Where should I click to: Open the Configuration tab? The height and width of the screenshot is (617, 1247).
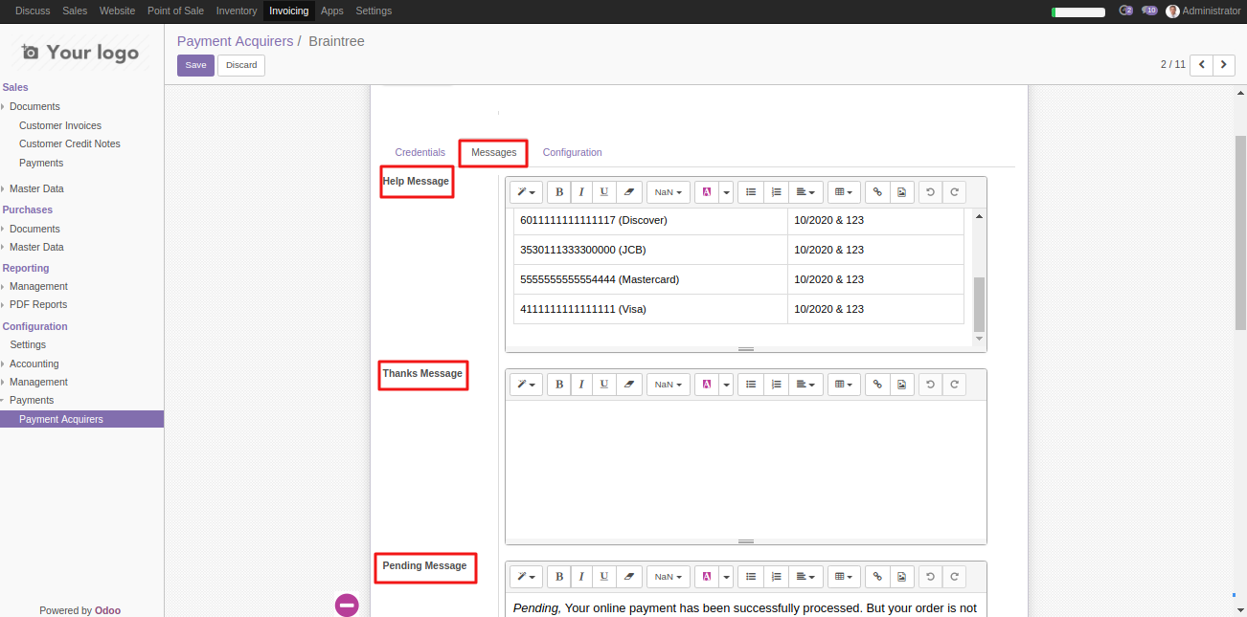(x=572, y=152)
